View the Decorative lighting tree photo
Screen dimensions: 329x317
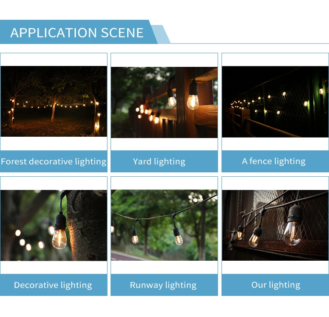tap(54, 226)
